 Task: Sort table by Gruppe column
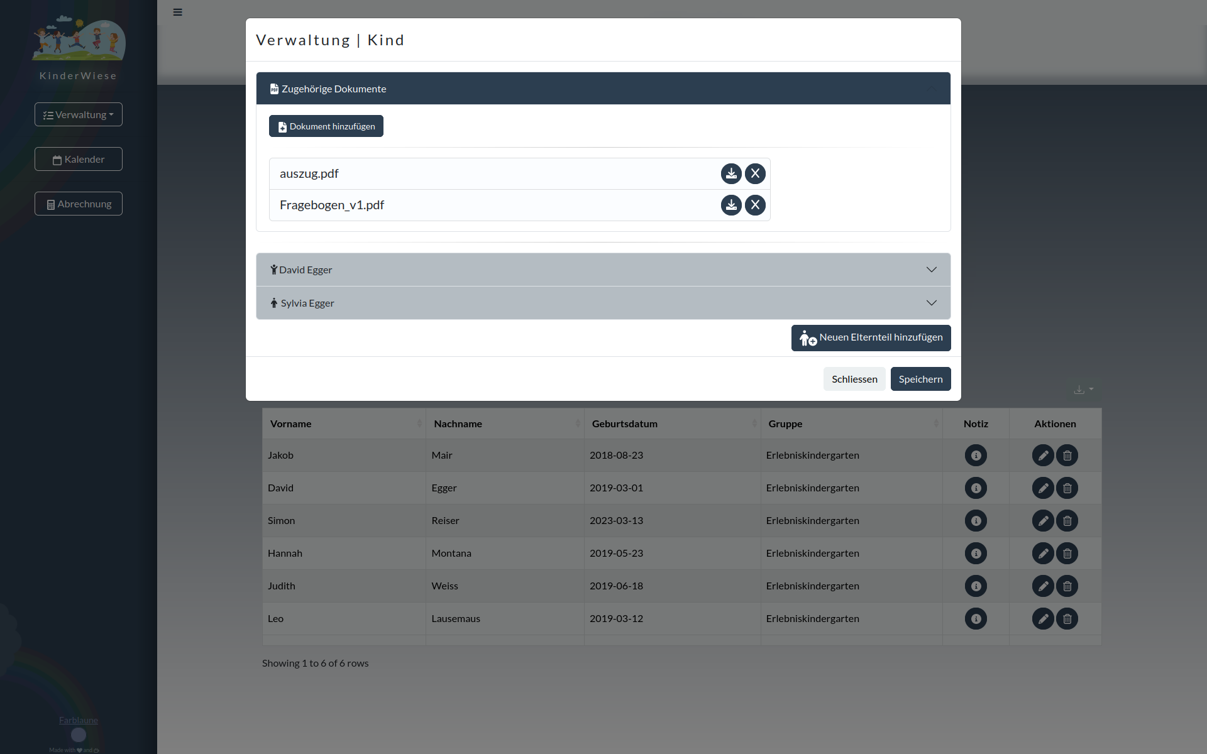tap(852, 423)
